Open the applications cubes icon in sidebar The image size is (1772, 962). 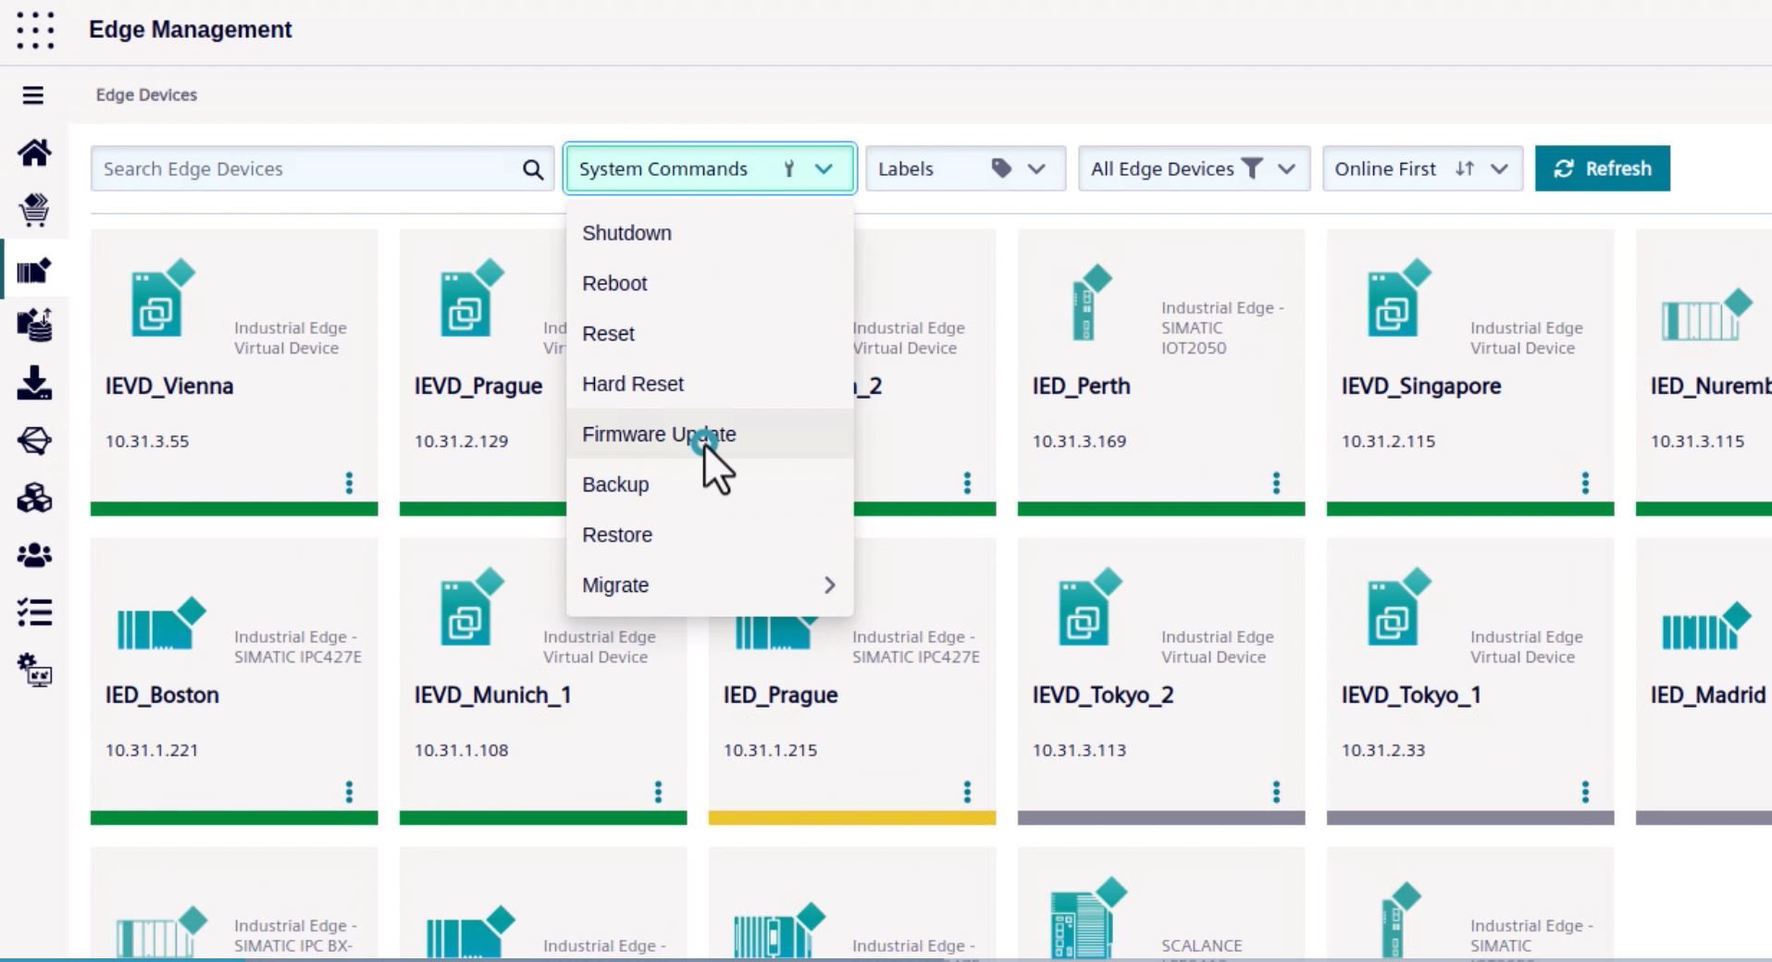pos(34,499)
